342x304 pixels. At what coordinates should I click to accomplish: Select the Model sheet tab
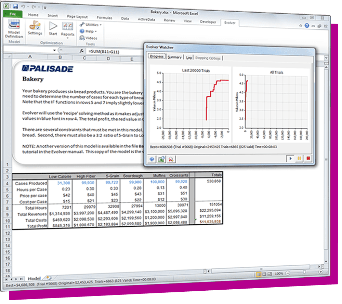[34, 278]
